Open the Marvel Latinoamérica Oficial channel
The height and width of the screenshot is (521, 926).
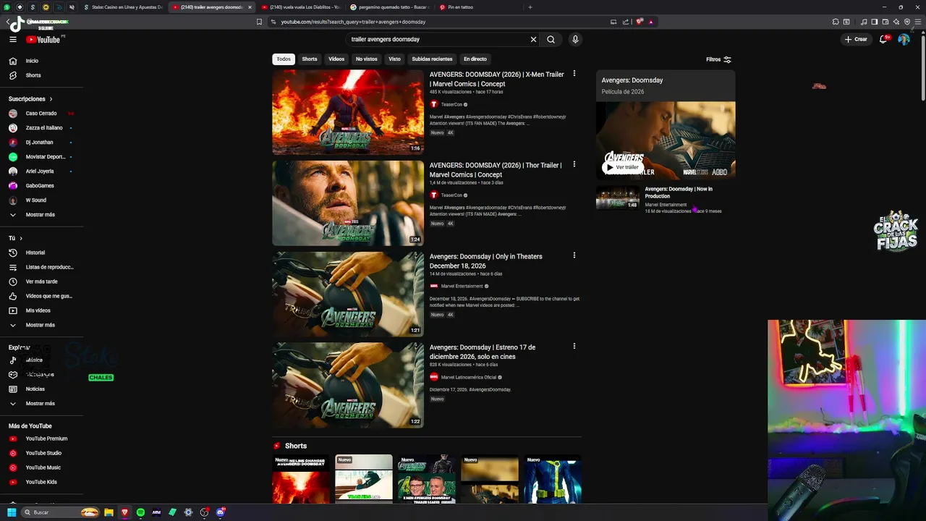pyautogui.click(x=469, y=377)
